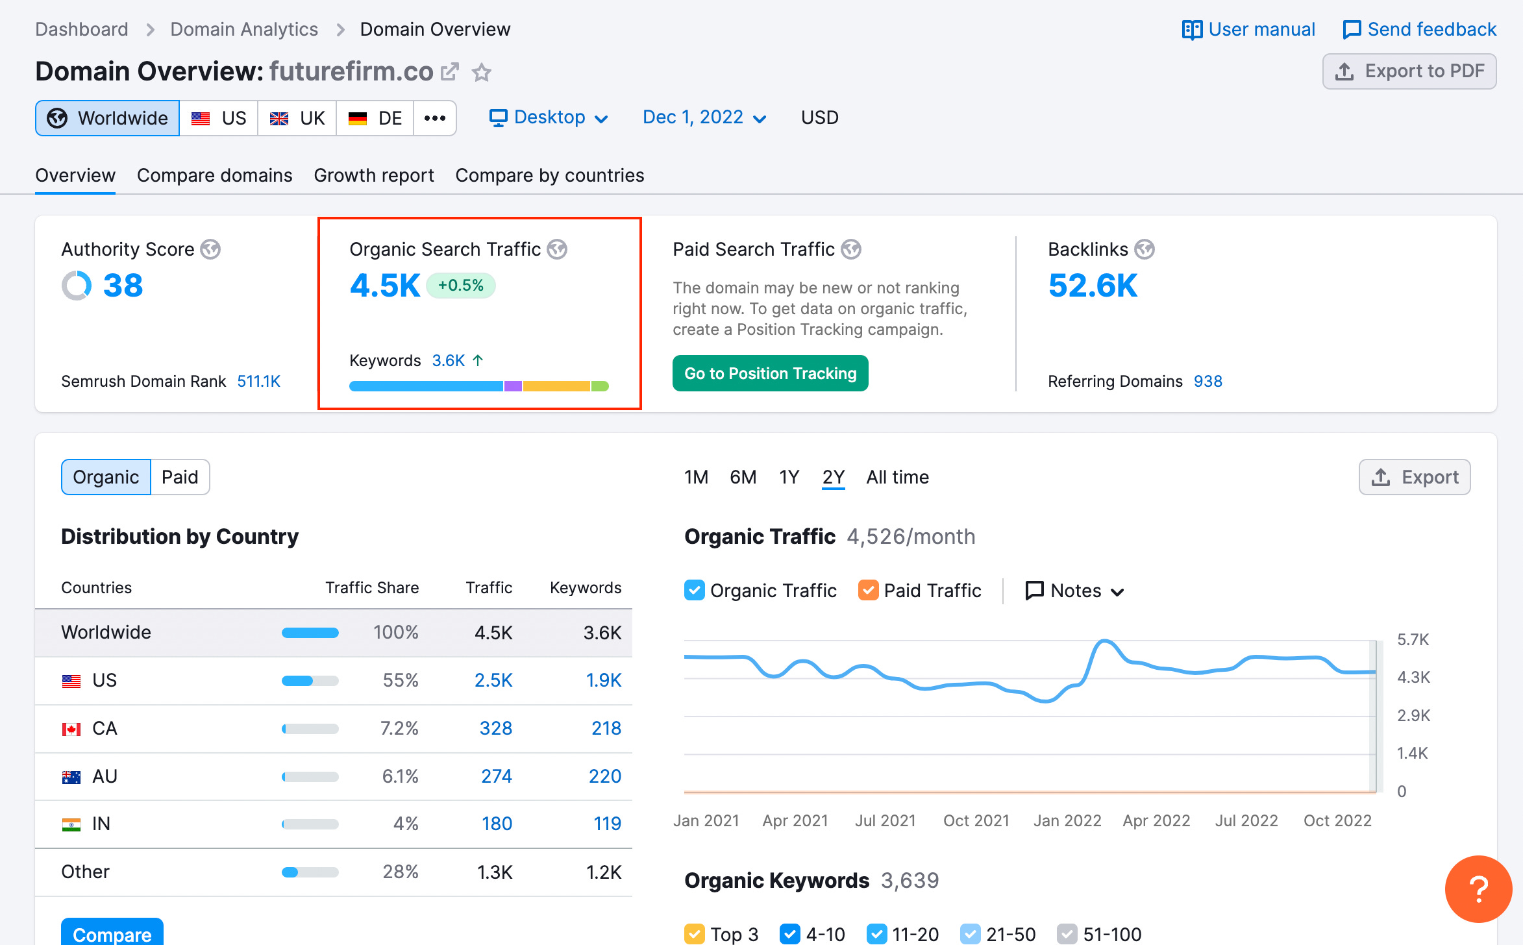Open the futurefirm.co external link icon
1523x945 pixels.
(449, 71)
